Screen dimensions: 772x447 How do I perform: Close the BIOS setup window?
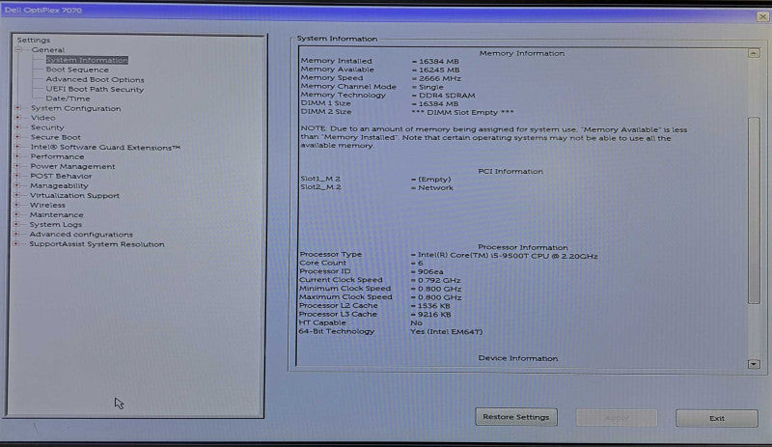762,16
